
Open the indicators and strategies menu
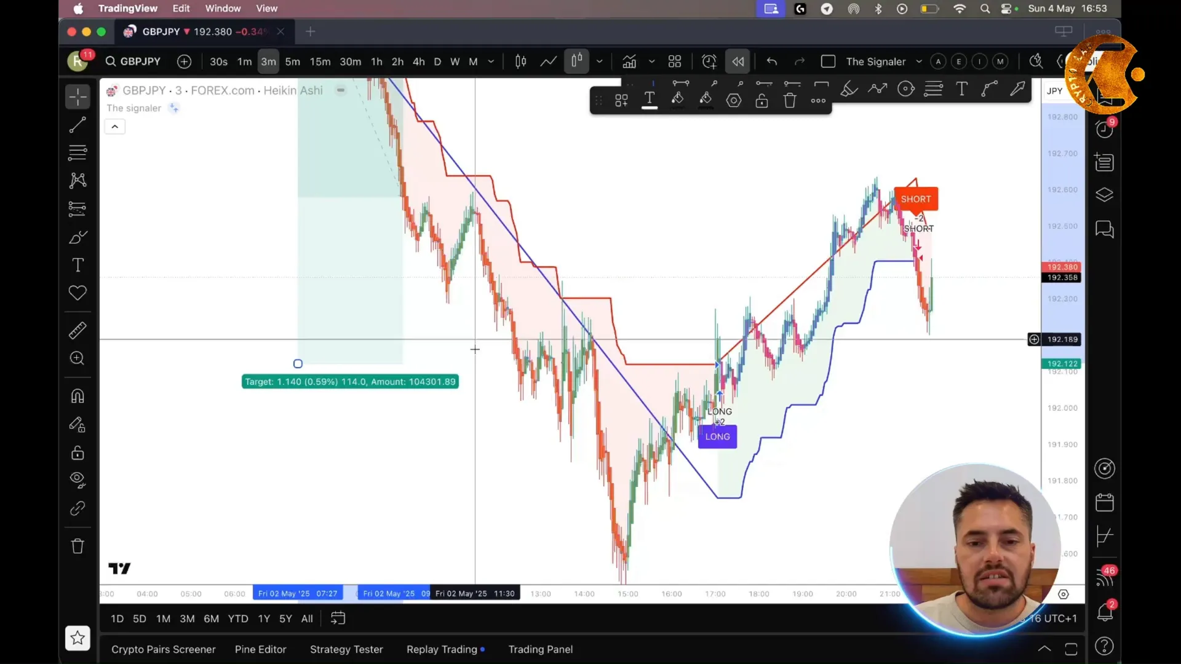click(x=629, y=61)
